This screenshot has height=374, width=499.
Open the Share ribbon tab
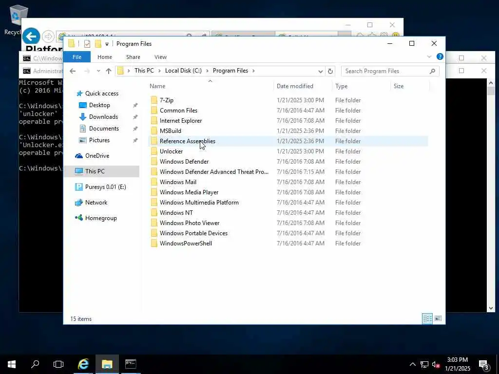133,57
